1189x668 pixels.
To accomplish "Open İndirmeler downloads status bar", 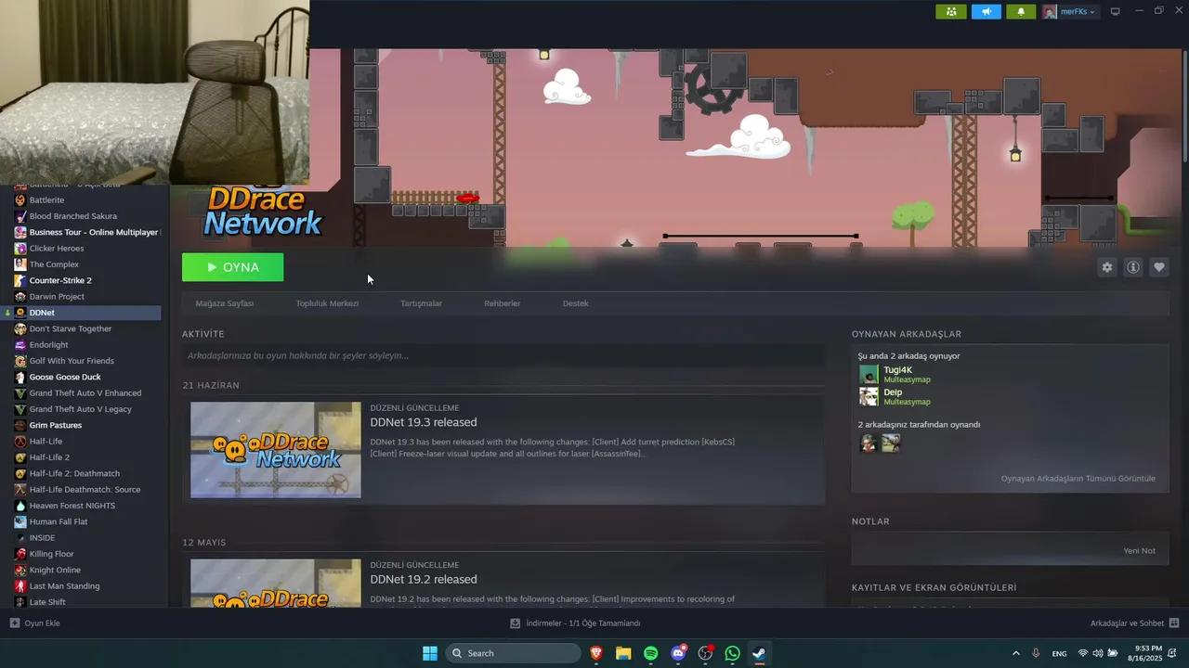I will (576, 623).
